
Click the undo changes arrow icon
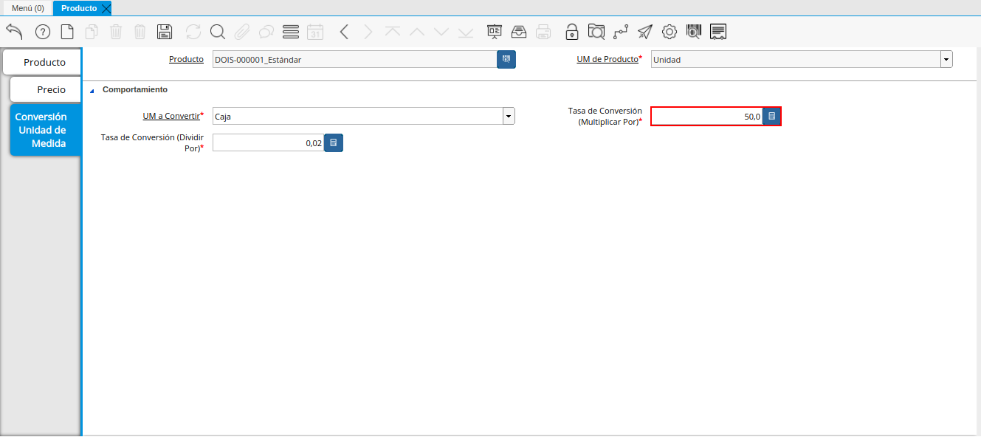pyautogui.click(x=14, y=32)
